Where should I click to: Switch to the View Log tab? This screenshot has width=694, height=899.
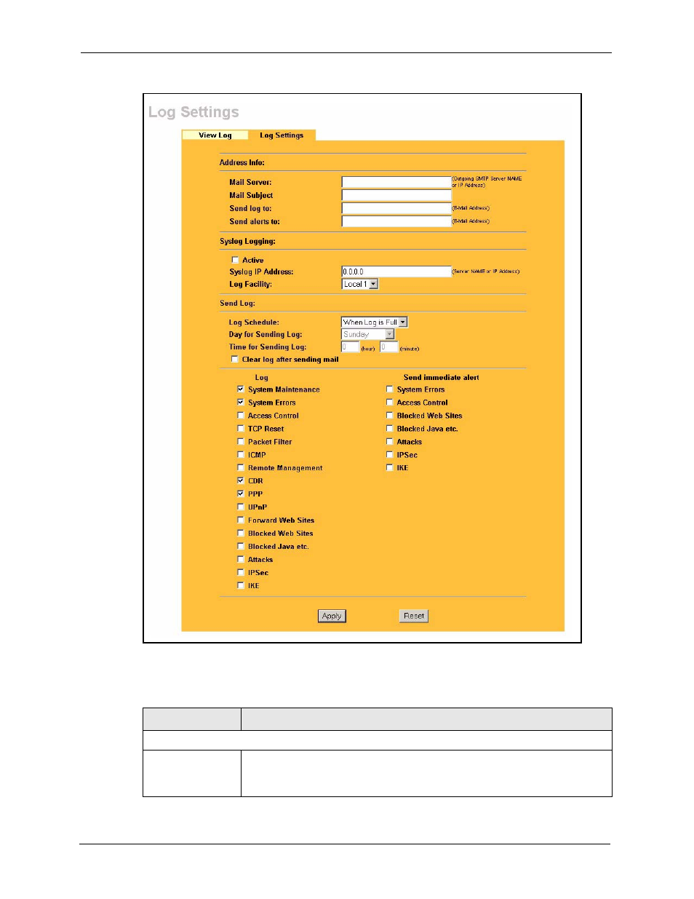(215, 135)
